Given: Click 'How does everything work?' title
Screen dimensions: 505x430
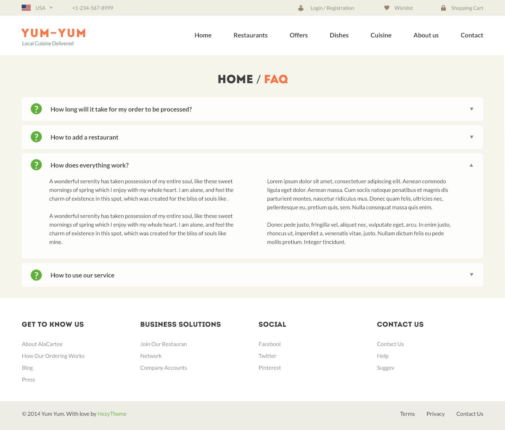Looking at the screenshot, I should 90,165.
